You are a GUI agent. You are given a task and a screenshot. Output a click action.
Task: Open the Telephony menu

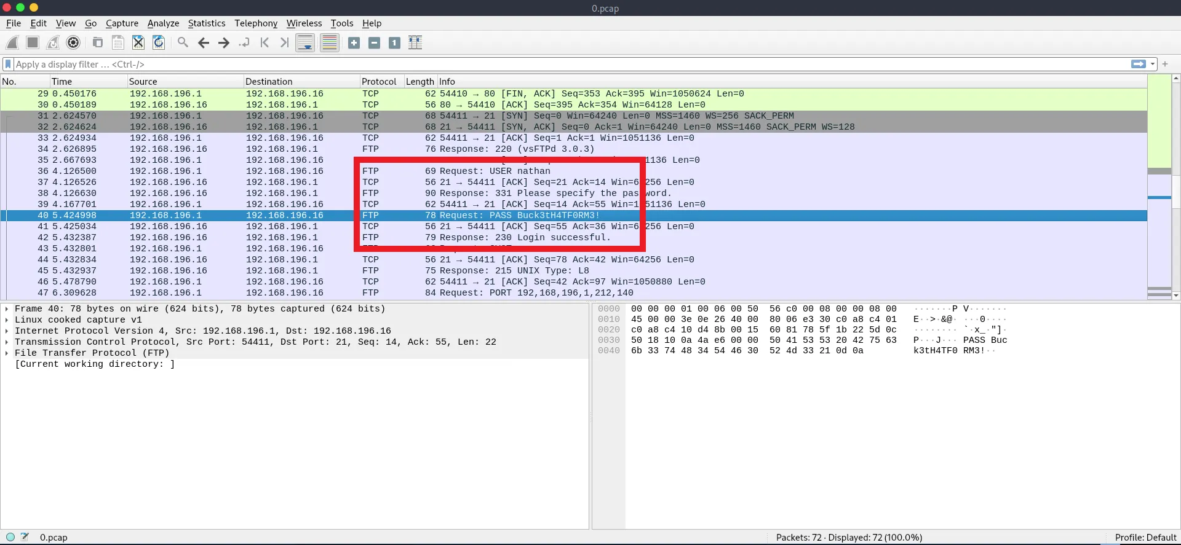256,23
